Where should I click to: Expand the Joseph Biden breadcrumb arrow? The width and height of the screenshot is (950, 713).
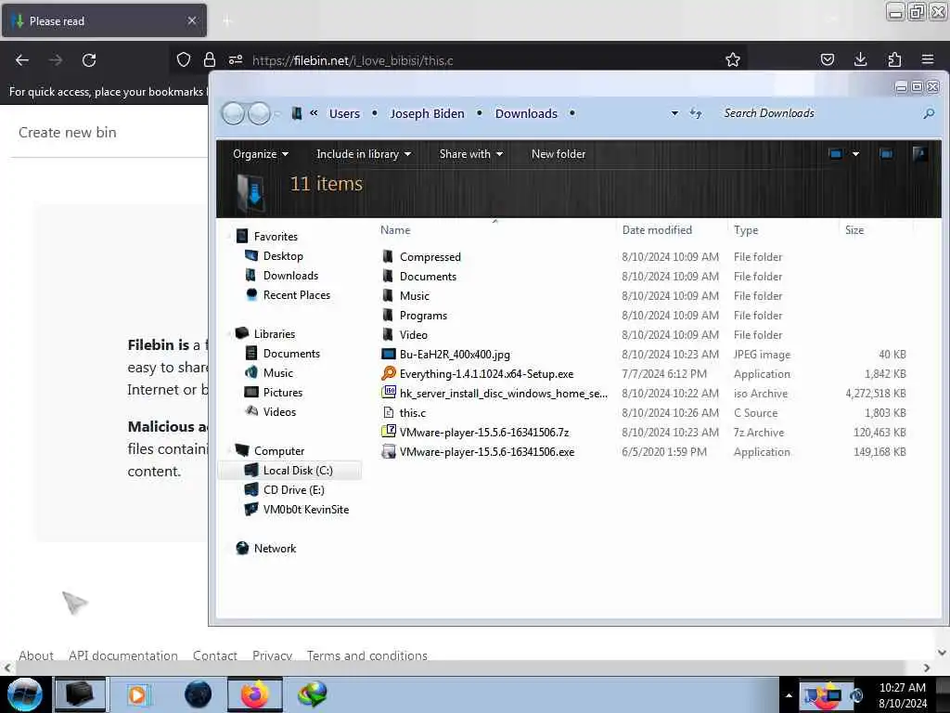click(x=480, y=113)
